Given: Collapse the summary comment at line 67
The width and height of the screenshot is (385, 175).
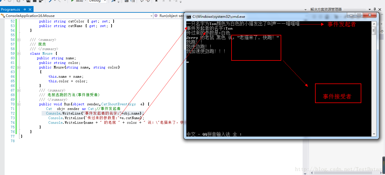Looking at the screenshot, I should pos(19,90).
